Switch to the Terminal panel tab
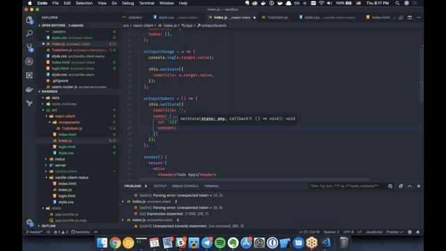 211,186
